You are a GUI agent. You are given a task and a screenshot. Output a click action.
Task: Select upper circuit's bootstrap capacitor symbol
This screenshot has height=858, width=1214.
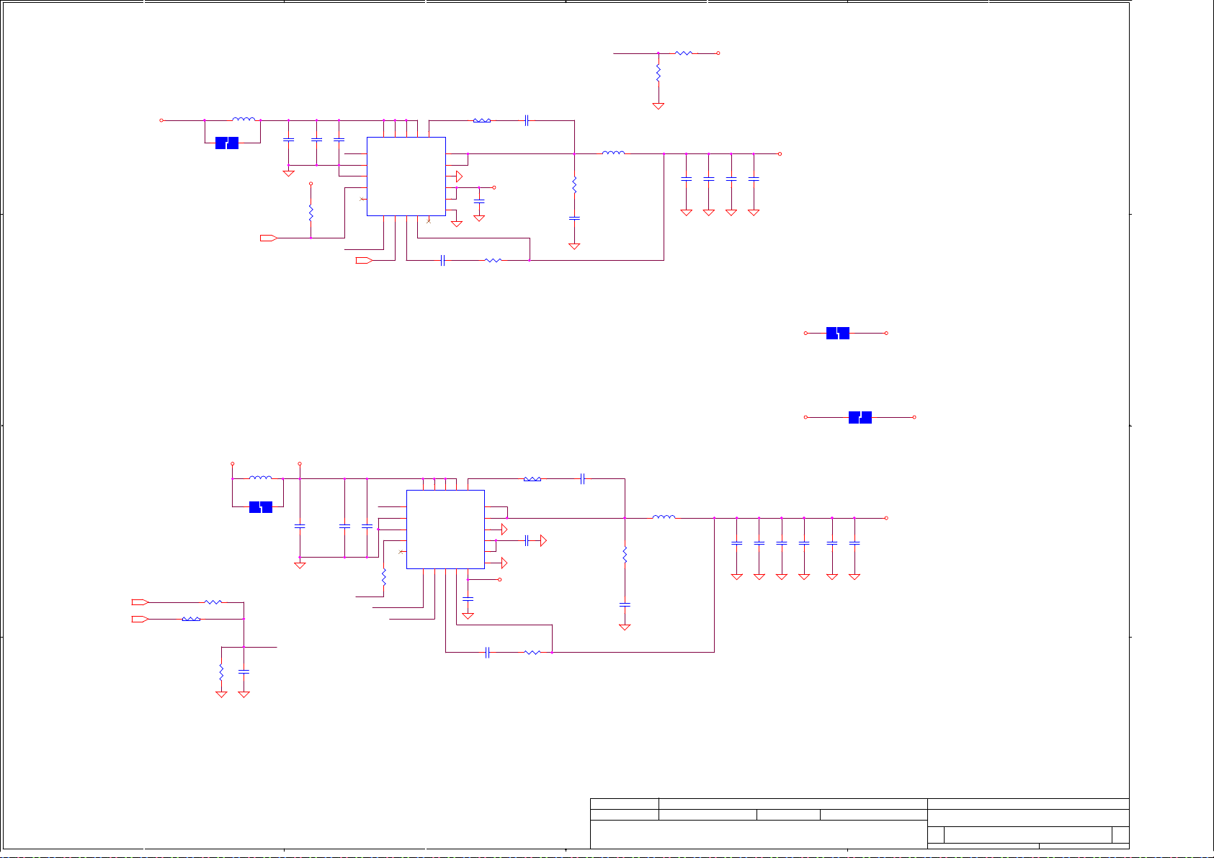coord(527,120)
